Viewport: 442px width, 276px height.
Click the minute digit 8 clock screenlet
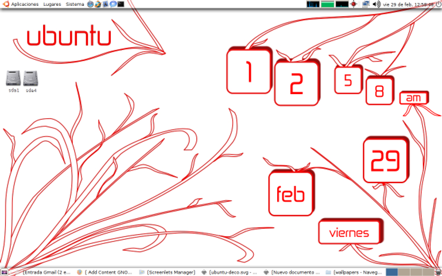379,91
